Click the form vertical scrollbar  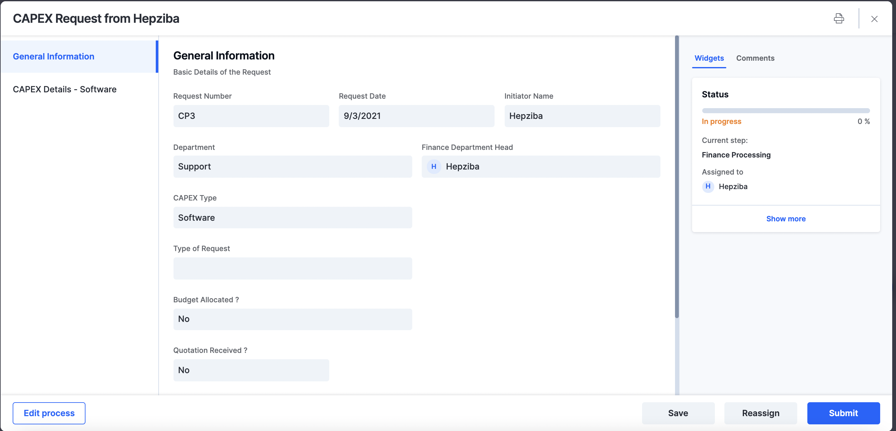[x=677, y=177]
